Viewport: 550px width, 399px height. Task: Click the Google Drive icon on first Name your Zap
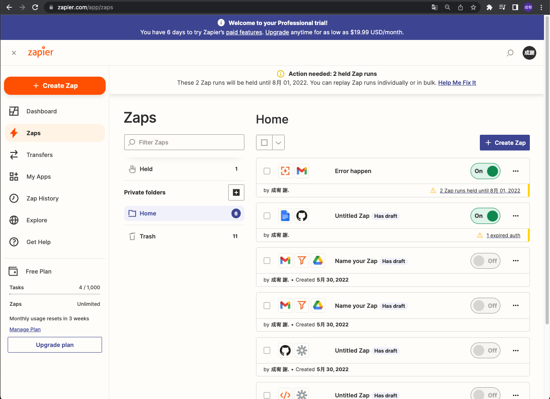318,261
